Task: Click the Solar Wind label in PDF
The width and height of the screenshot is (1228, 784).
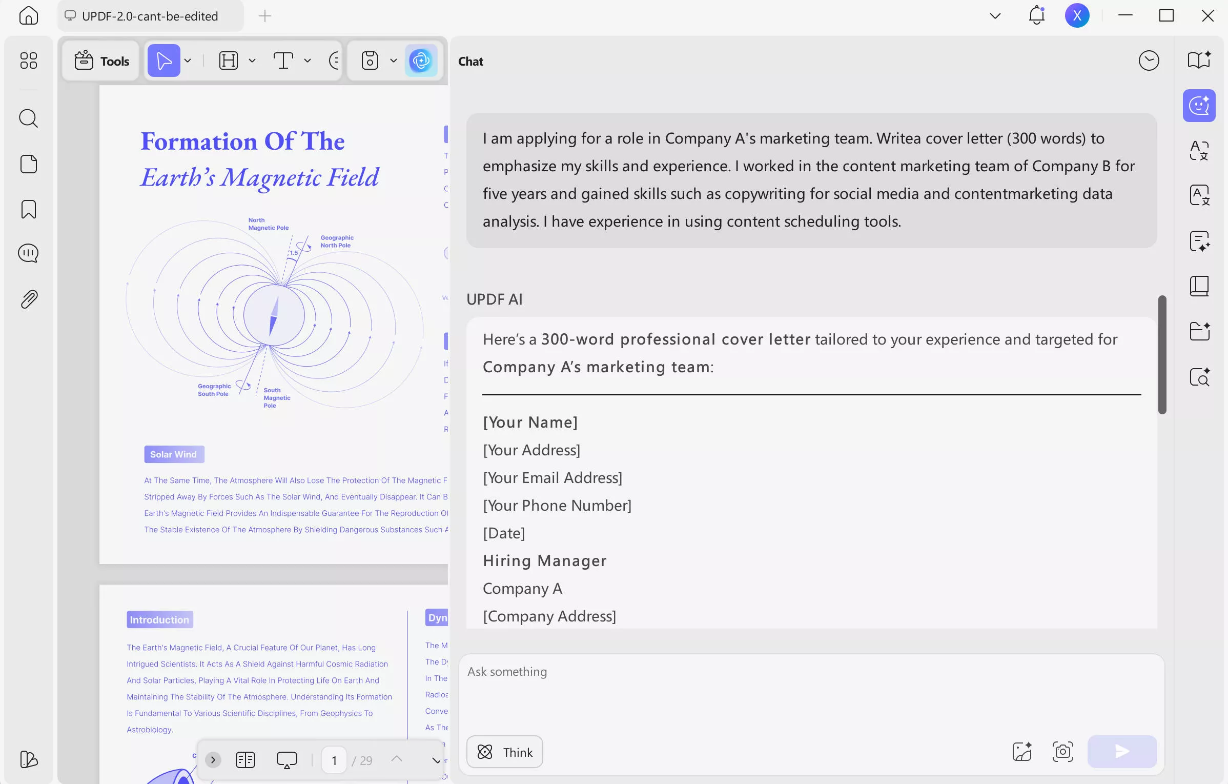Action: [x=174, y=454]
